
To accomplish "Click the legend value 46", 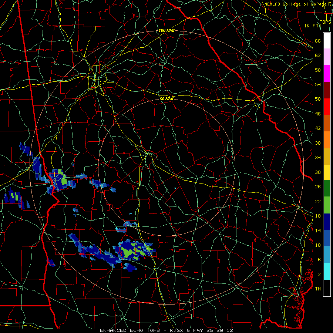I will [318, 114].
